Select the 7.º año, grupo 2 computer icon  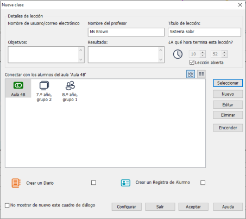44,85
